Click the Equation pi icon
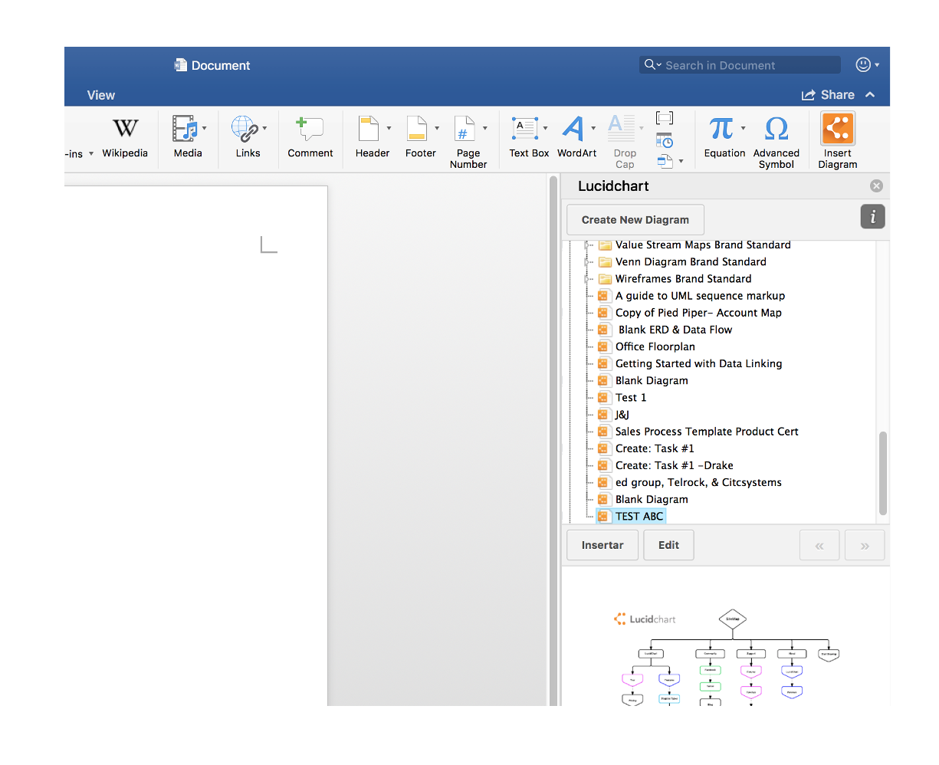Screen dimensions: 939x765 coord(721,129)
